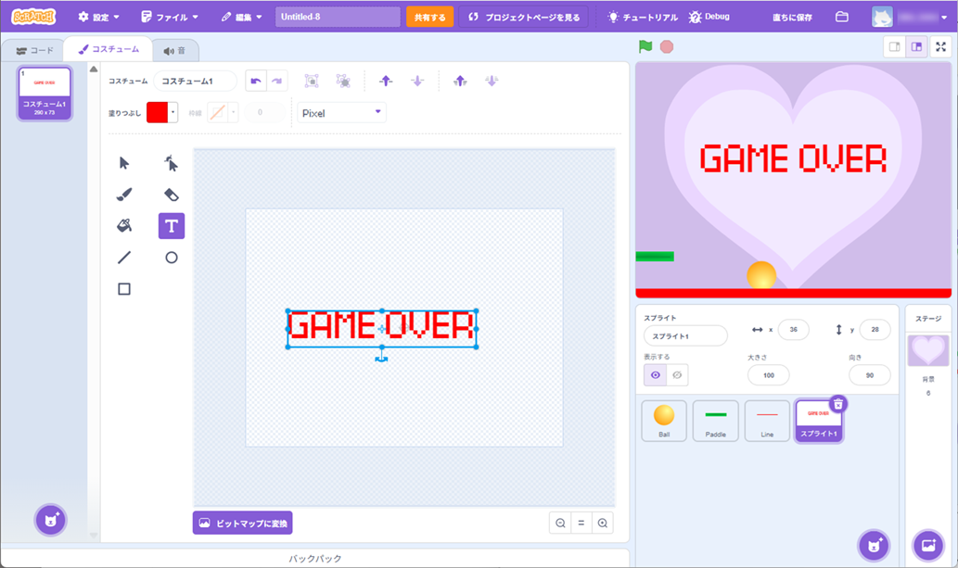Hide sprite using the crossed-eye icon
This screenshot has height=568, width=958.
677,375
